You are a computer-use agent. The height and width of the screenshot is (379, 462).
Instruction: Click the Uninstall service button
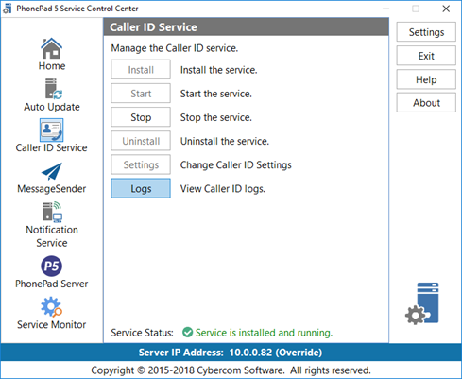[141, 141]
